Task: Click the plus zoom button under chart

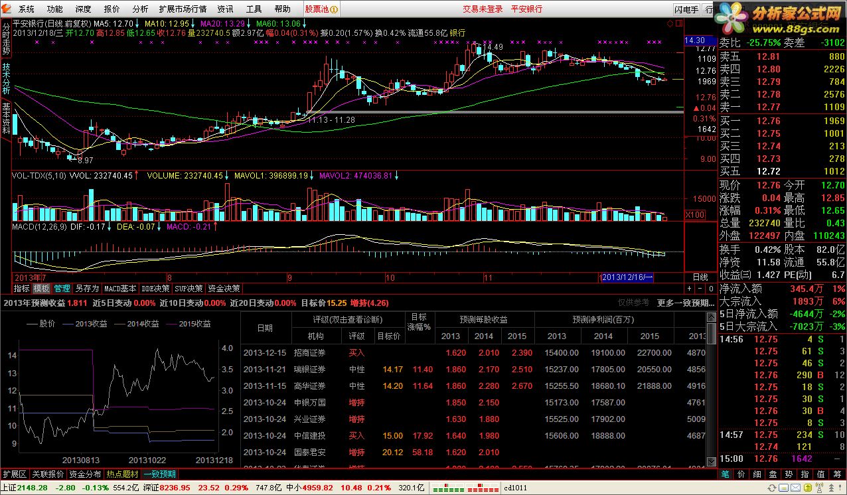Action: (x=689, y=288)
